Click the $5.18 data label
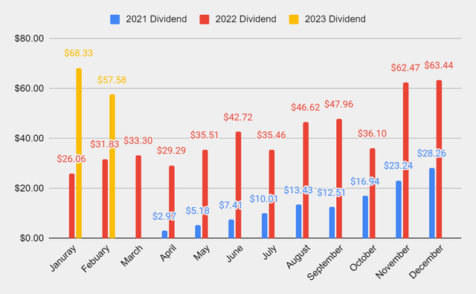The image size is (476, 294). tap(198, 211)
